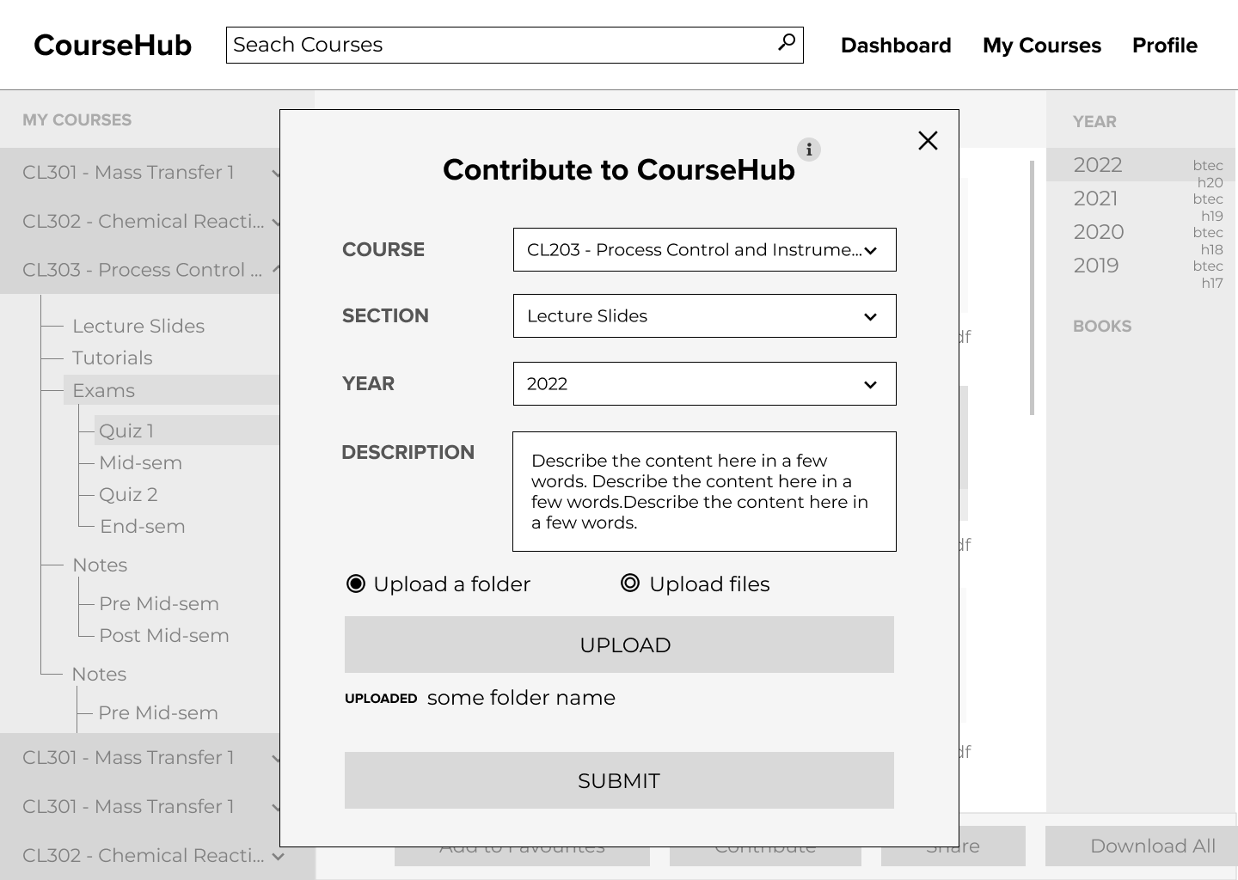Open Lecture Slides in the sidebar tree
Screen dimensions: 1238x880
tap(138, 327)
